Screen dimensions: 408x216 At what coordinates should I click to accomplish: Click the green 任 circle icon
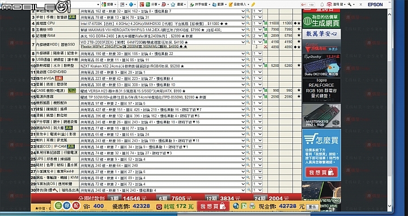pos(58,206)
